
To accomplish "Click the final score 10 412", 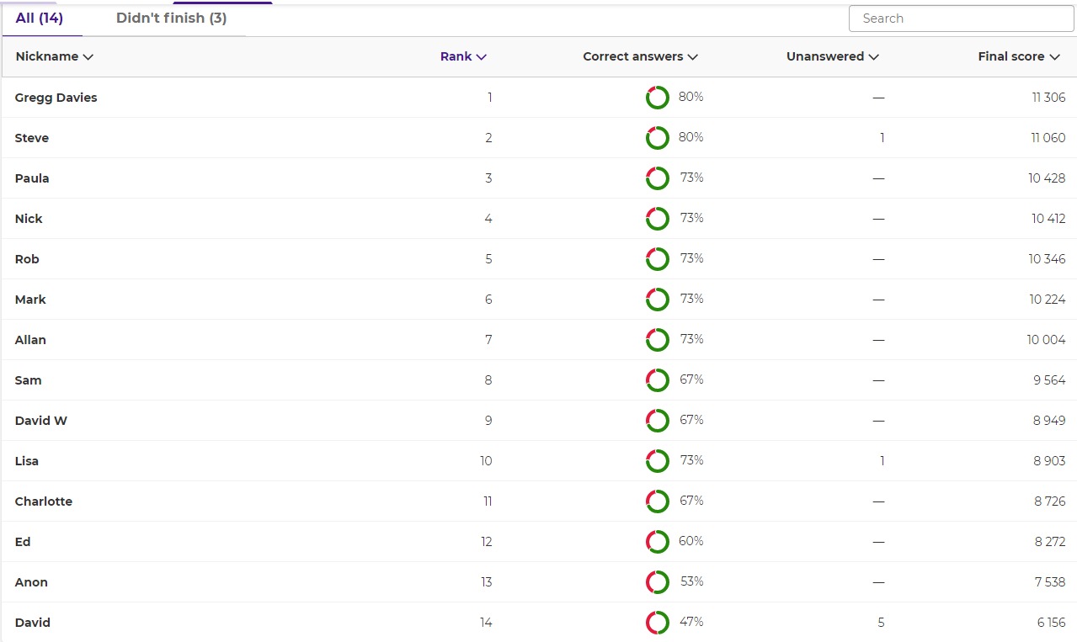I will coord(1048,219).
